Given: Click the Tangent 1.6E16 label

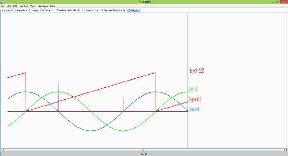Looking at the screenshot, I should pos(196,70).
